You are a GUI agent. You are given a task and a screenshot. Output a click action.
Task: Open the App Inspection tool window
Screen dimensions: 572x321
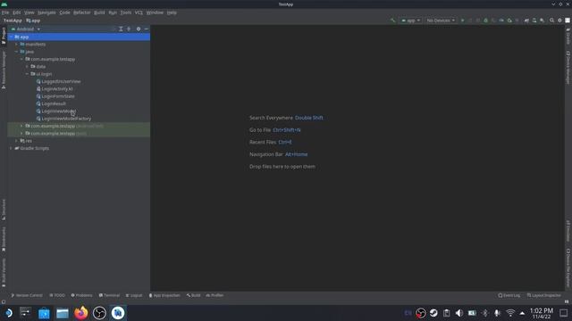click(x=164, y=295)
